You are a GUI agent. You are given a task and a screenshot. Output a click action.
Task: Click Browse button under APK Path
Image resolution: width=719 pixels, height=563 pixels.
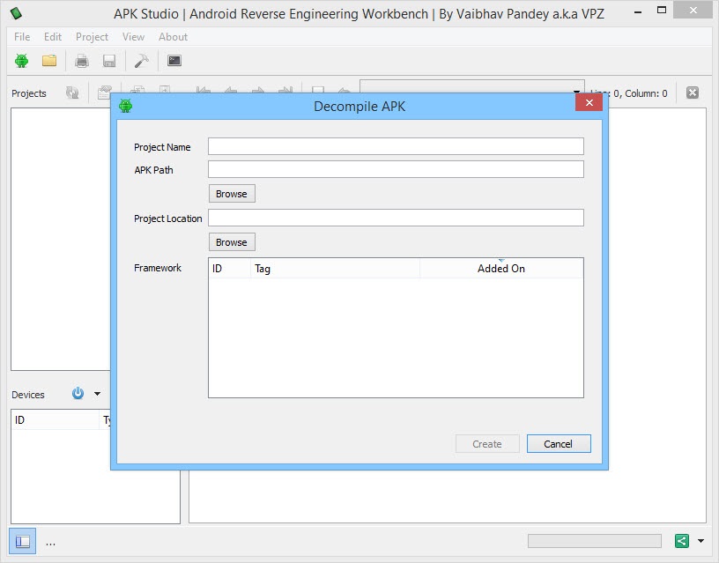tap(232, 194)
